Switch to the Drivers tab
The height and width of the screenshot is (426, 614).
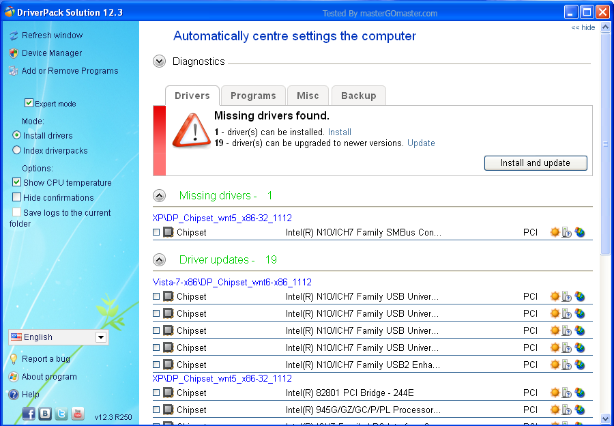pyautogui.click(x=192, y=96)
